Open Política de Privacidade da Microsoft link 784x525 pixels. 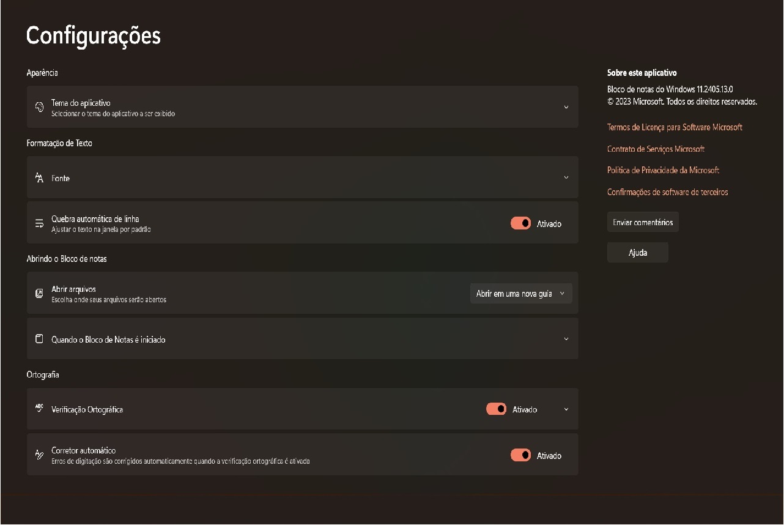click(663, 170)
